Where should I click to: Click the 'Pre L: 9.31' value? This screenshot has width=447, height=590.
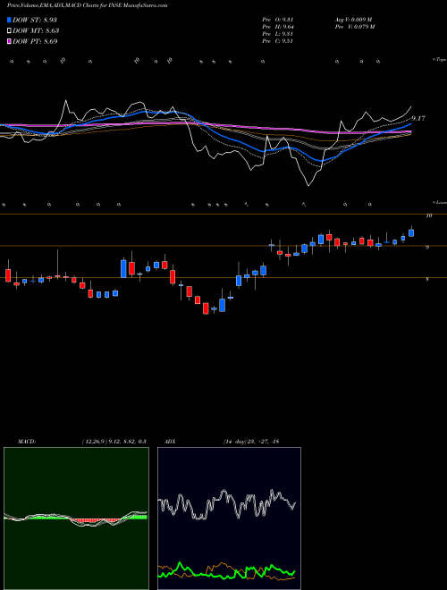pyautogui.click(x=277, y=34)
